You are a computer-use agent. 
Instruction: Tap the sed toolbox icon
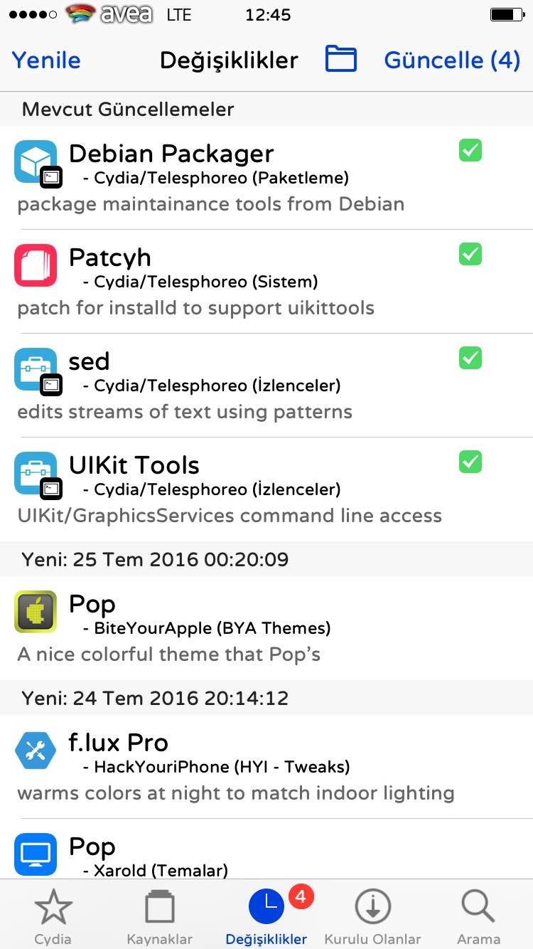36,369
